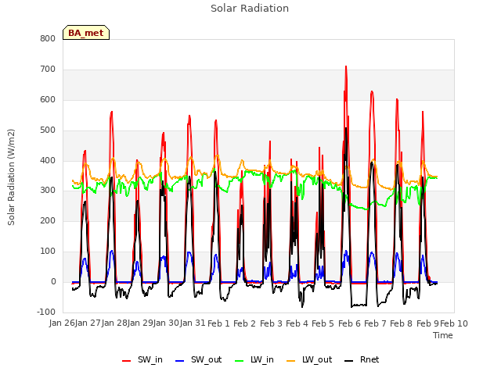Click the Feb 7 x-axis label
The height and width of the screenshot is (375, 501).
(376, 323)
